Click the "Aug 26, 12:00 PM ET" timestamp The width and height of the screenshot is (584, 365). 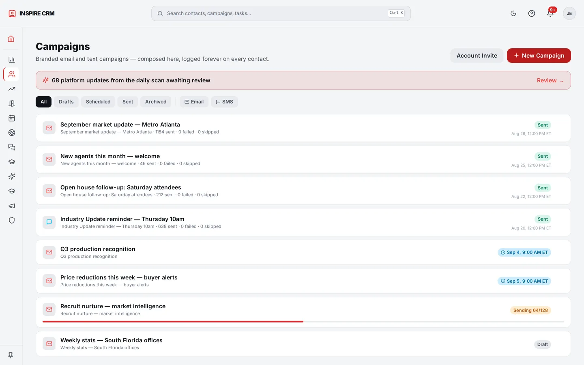click(x=531, y=133)
